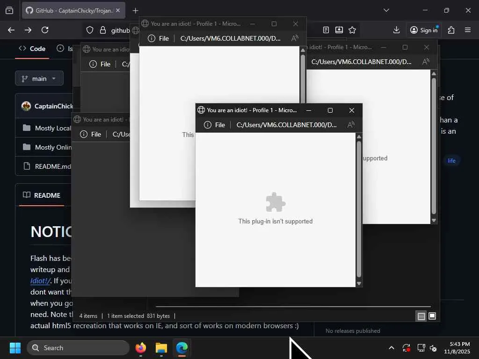This screenshot has height=359, width=479.
Task: Open the README.md file link
Action: tap(52, 166)
